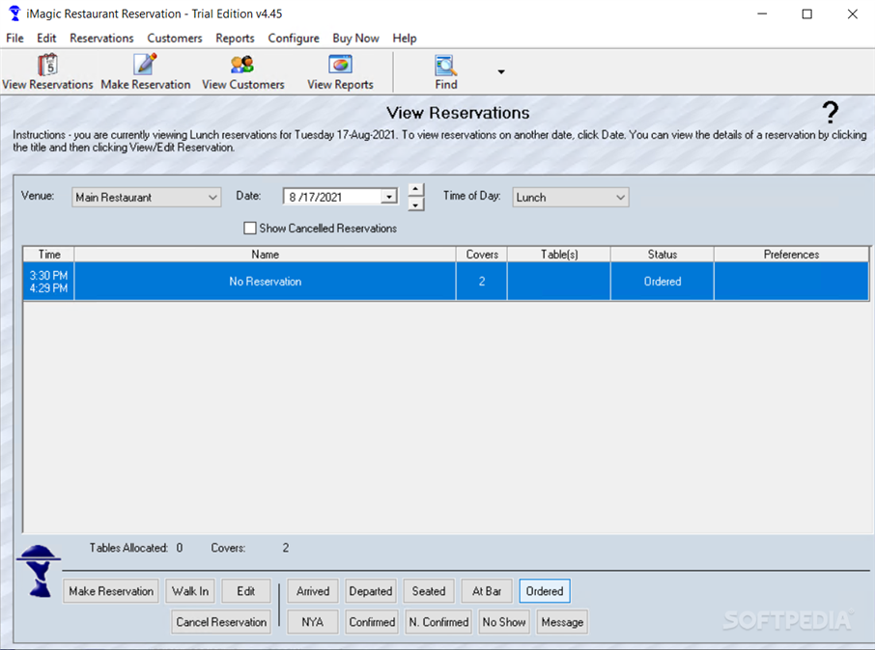Viewport: 875px width, 650px height.
Task: Open the Buy Now menu
Action: point(355,38)
